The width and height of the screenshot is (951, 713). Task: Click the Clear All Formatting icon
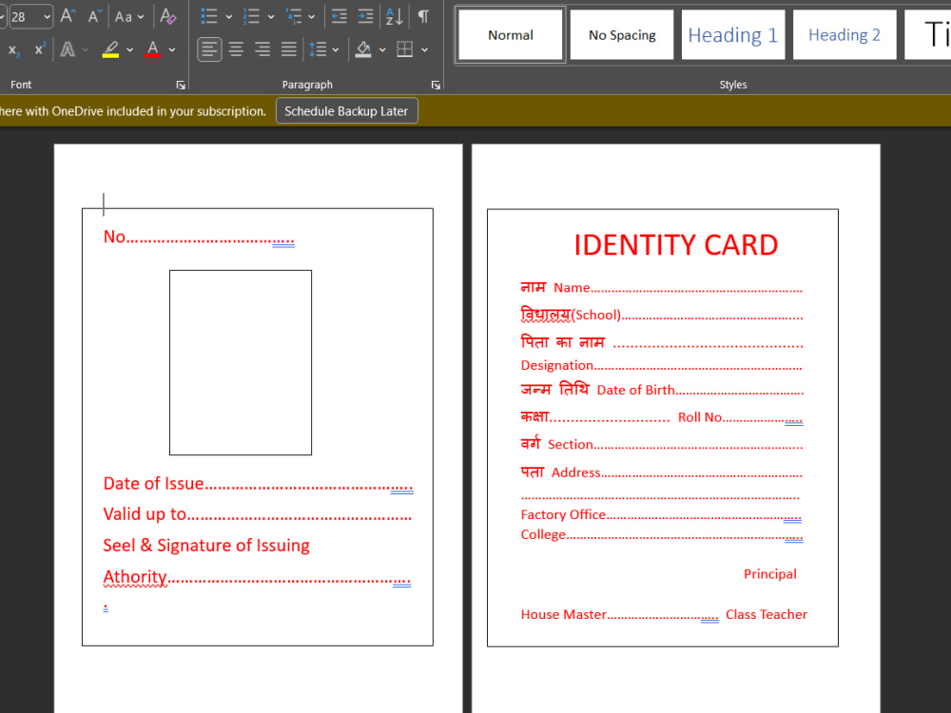coord(168,16)
